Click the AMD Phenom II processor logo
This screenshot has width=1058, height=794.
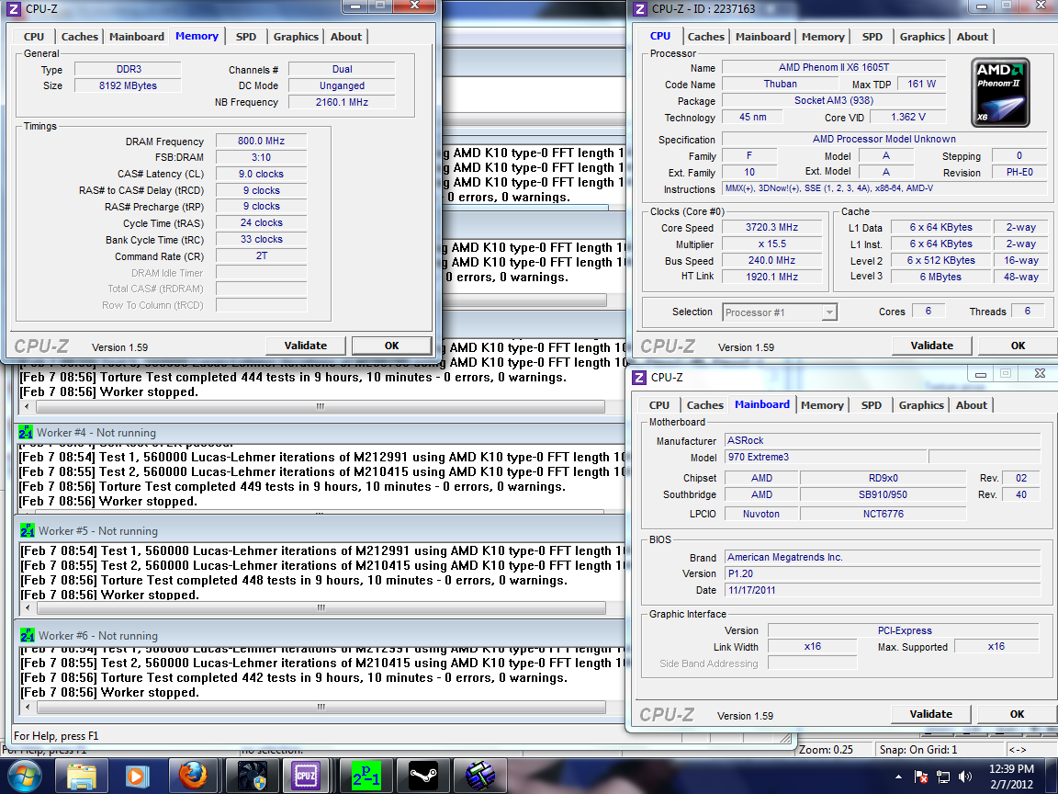1000,93
